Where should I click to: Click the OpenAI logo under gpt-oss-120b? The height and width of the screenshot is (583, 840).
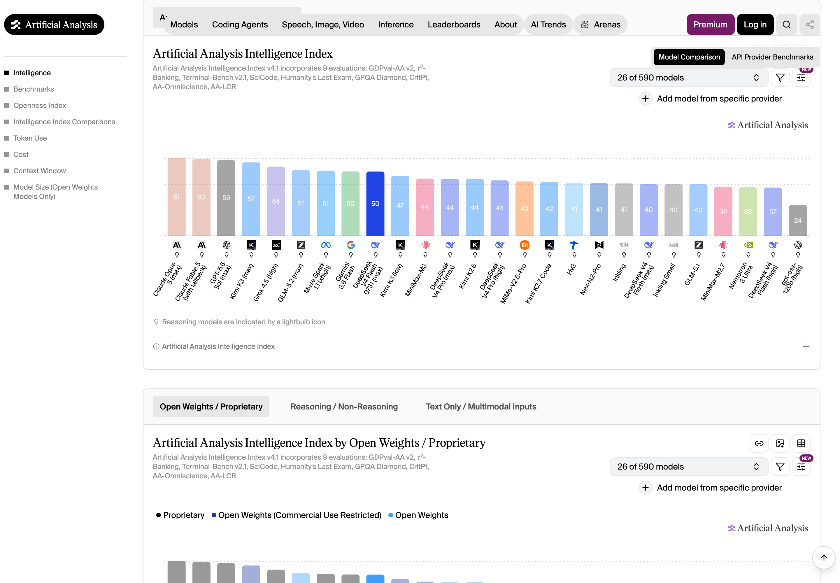click(798, 245)
